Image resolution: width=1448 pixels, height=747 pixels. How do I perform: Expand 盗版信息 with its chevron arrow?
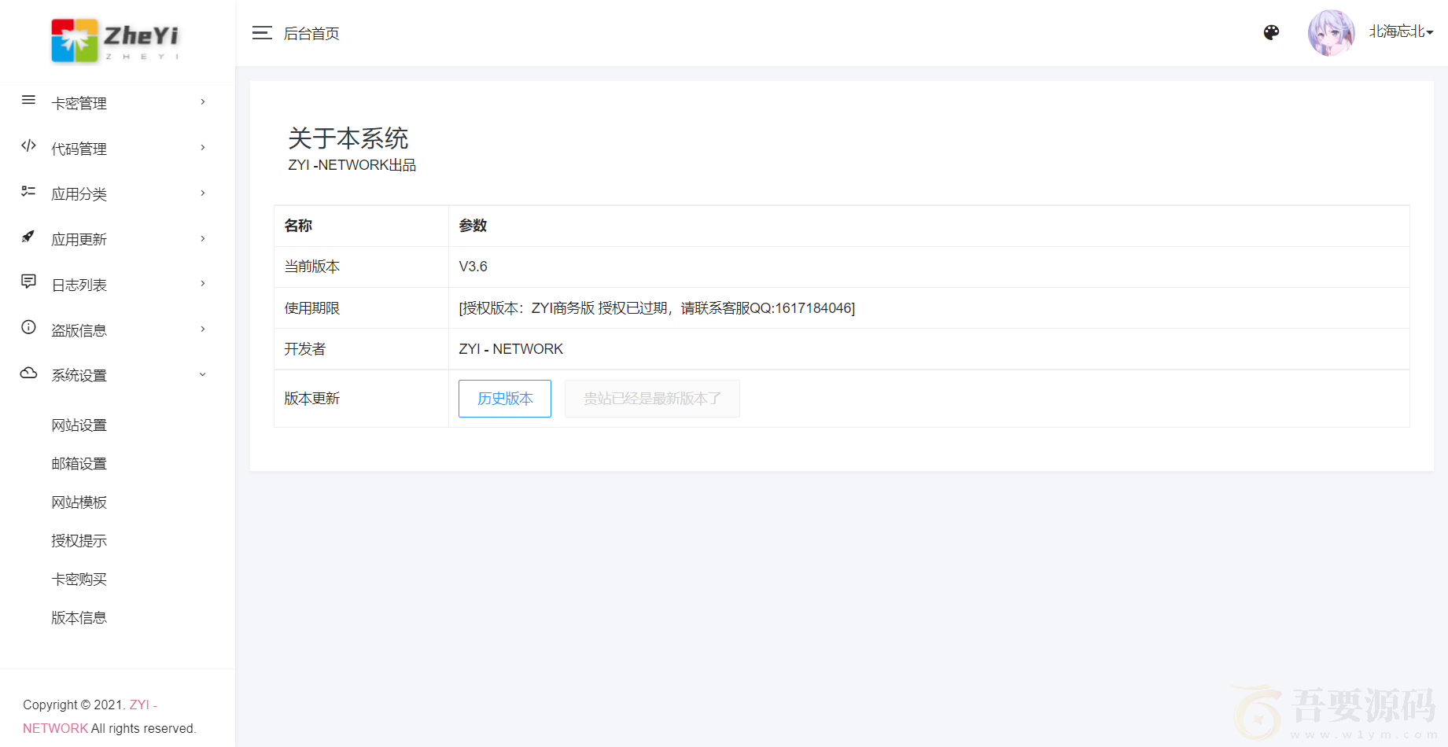tap(203, 329)
